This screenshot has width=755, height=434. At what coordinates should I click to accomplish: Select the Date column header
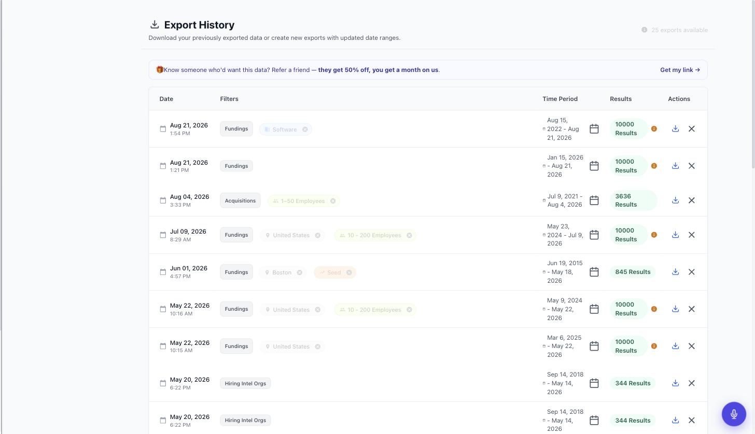point(166,99)
